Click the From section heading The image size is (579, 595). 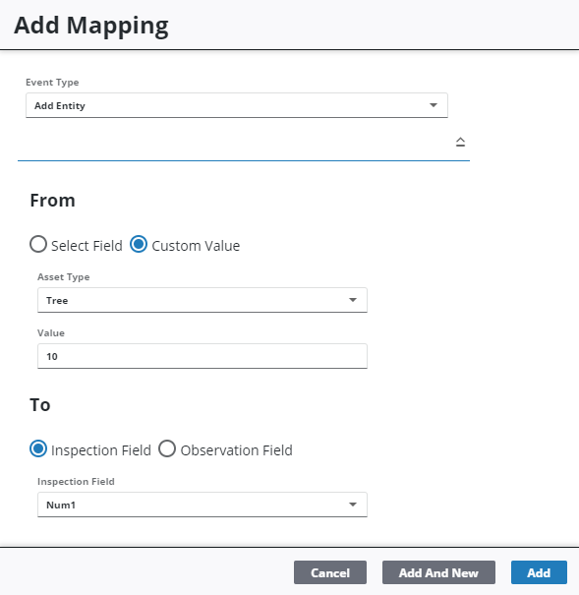click(52, 201)
